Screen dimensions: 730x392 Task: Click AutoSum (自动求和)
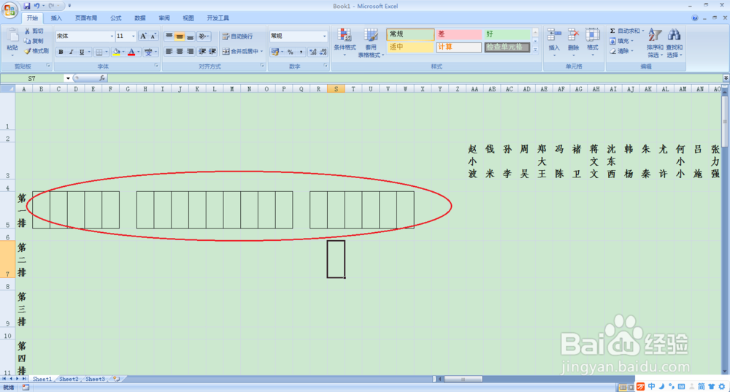(x=626, y=31)
